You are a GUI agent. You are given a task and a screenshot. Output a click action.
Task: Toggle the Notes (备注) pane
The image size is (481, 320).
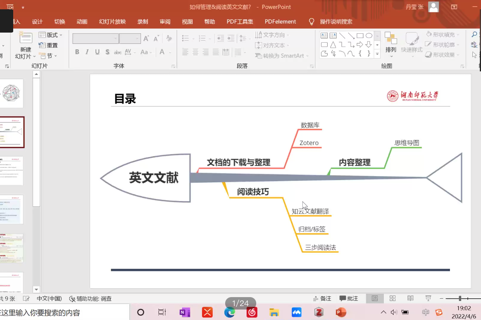click(322, 298)
